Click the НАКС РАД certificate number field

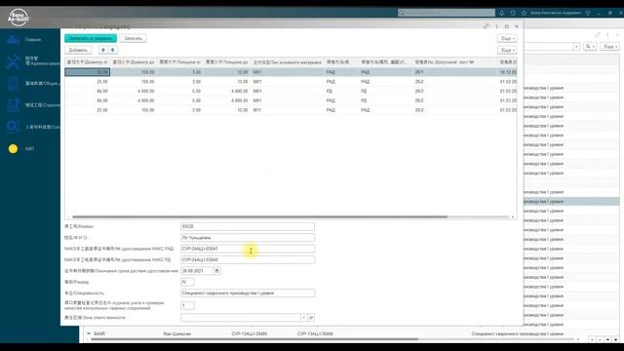(248, 249)
